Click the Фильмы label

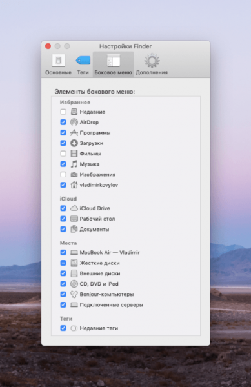pos(90,154)
